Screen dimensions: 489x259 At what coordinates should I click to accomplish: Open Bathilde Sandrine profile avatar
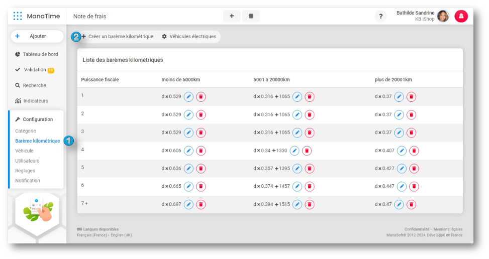click(x=443, y=16)
